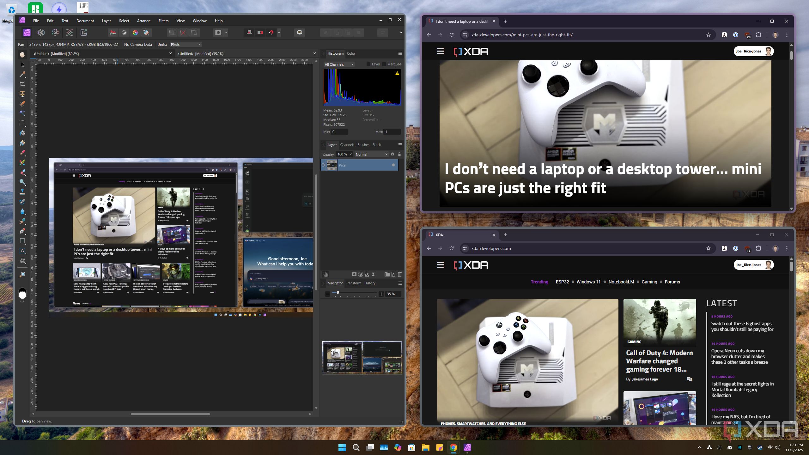Click the white foreground colour swatch
The image size is (809, 455).
tap(22, 295)
